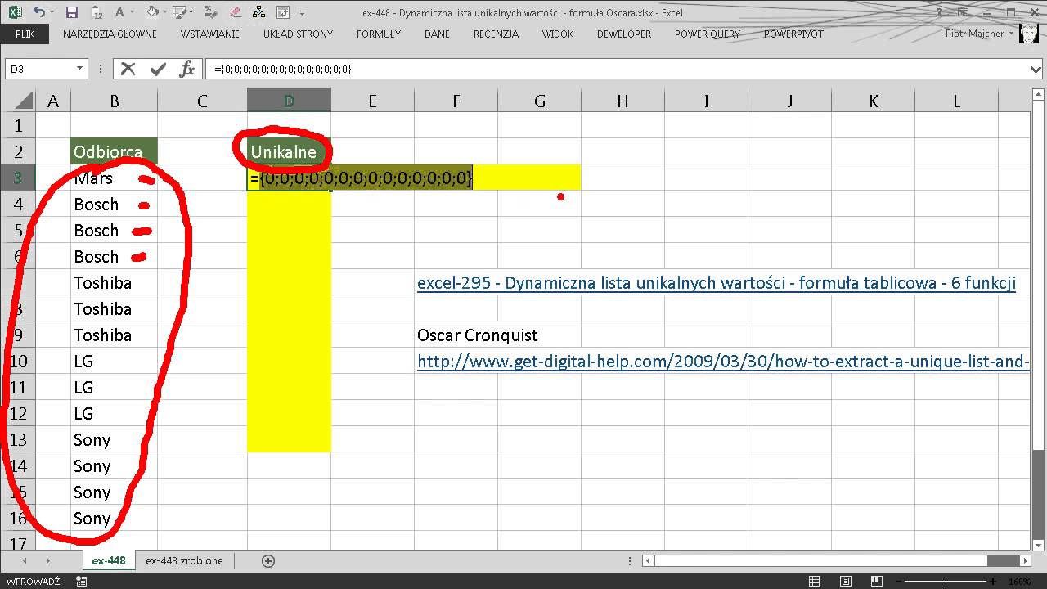Open font color dropdown arrow
Screen dimensions: 1047x589
pos(133,13)
